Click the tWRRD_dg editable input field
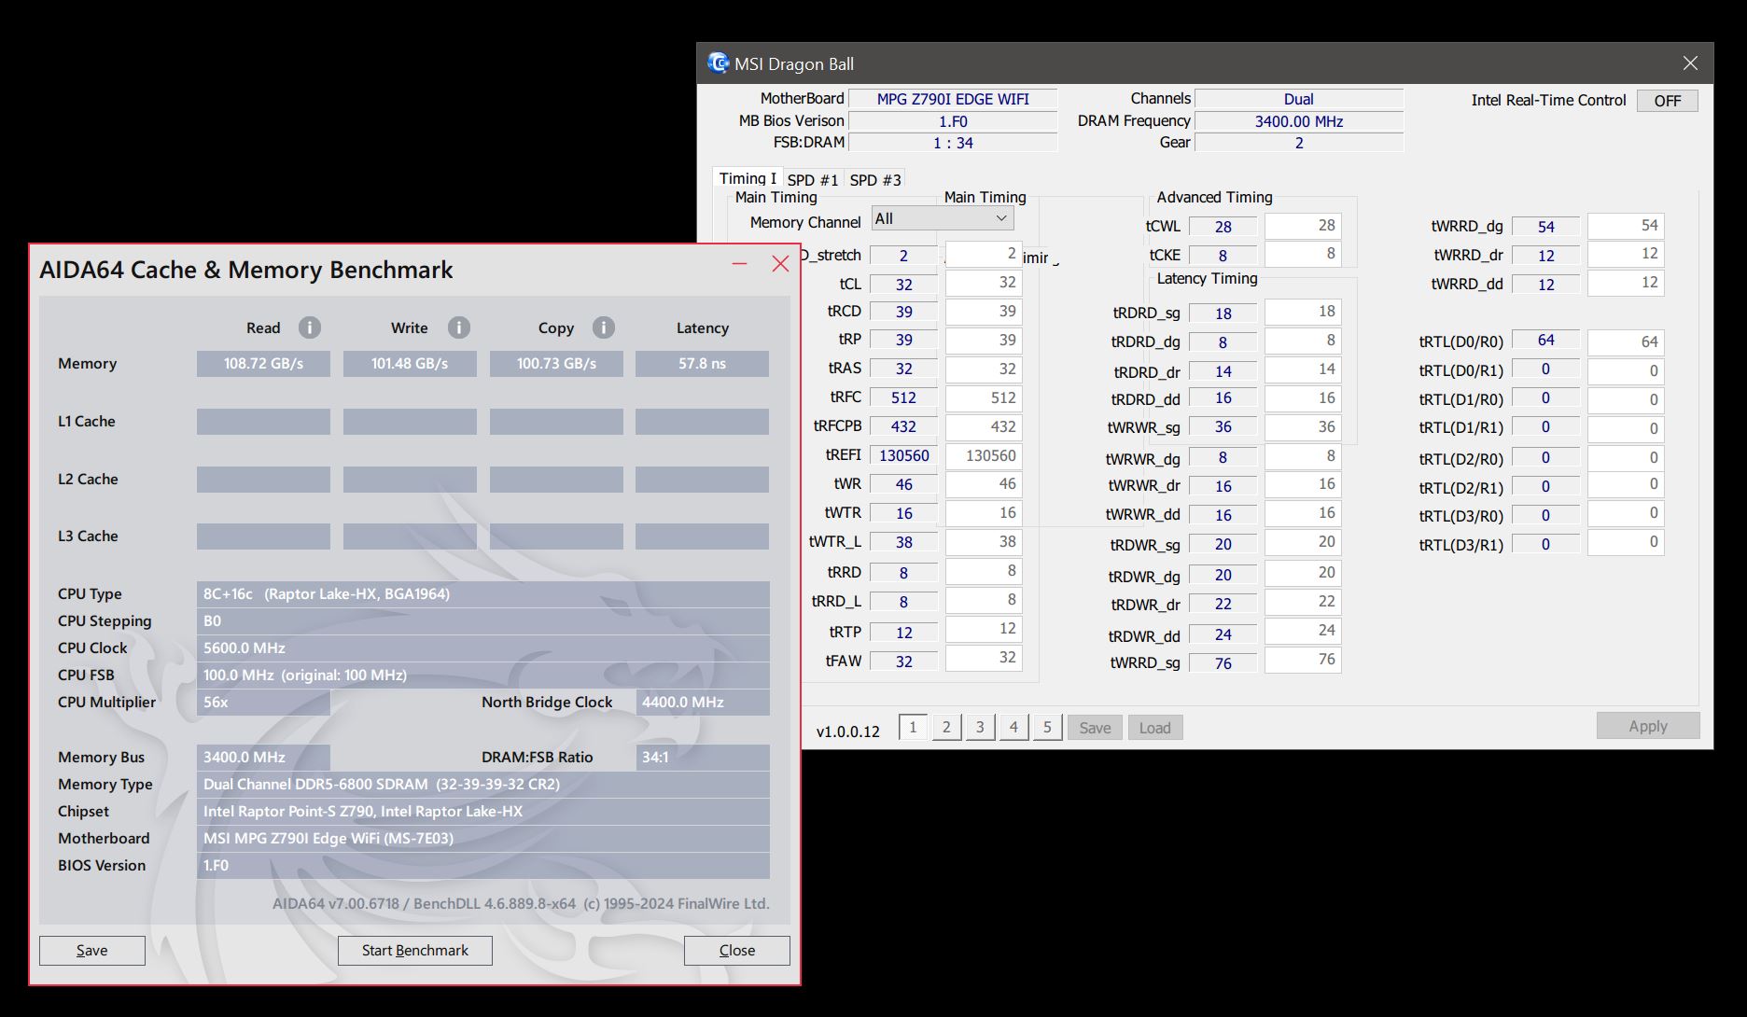 coord(1626,226)
